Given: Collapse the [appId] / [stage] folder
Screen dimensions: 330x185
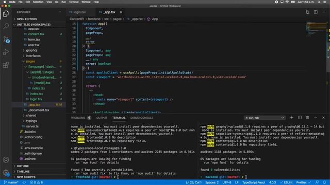Looking at the screenshot, I should point(42,72).
